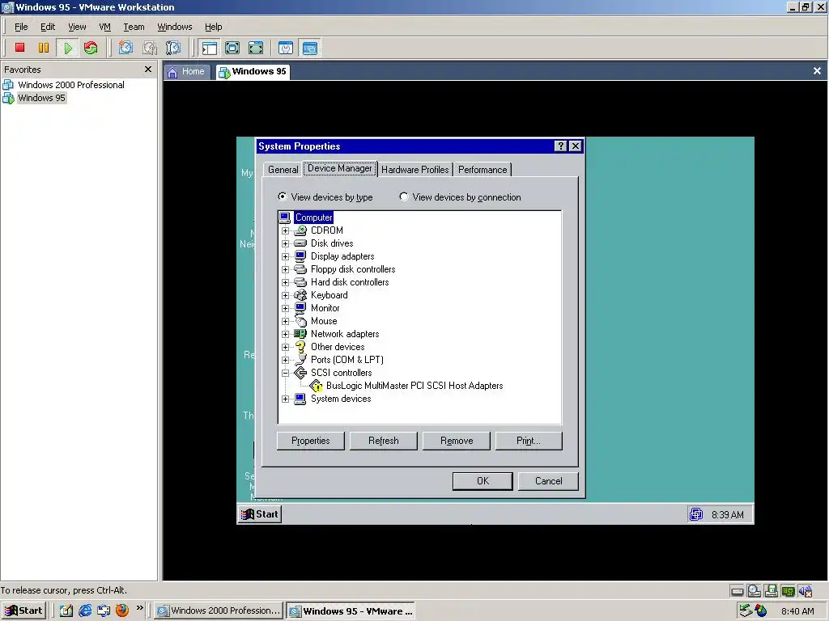This screenshot has height=621, width=829.
Task: Go to the Home tab
Action: pyautogui.click(x=187, y=72)
